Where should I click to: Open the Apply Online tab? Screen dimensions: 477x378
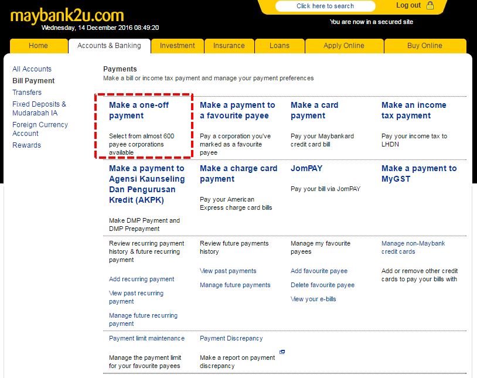[x=344, y=46]
